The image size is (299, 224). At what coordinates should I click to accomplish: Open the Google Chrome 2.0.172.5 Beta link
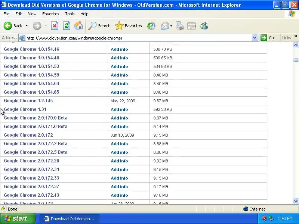pyautogui.click(x=36, y=152)
